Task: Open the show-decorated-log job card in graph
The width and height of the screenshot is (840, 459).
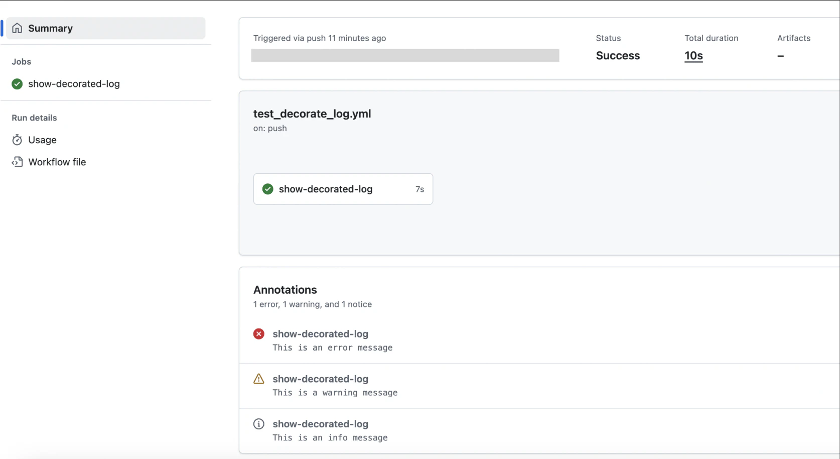Action: pos(343,189)
